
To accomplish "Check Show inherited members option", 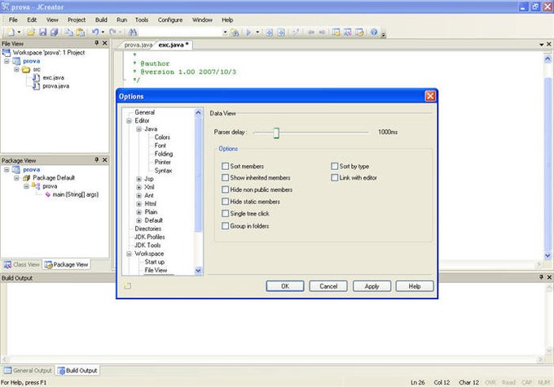I will point(226,177).
